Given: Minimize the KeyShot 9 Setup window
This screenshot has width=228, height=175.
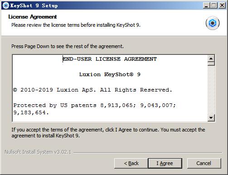Looking at the screenshot, I should coord(206,5).
